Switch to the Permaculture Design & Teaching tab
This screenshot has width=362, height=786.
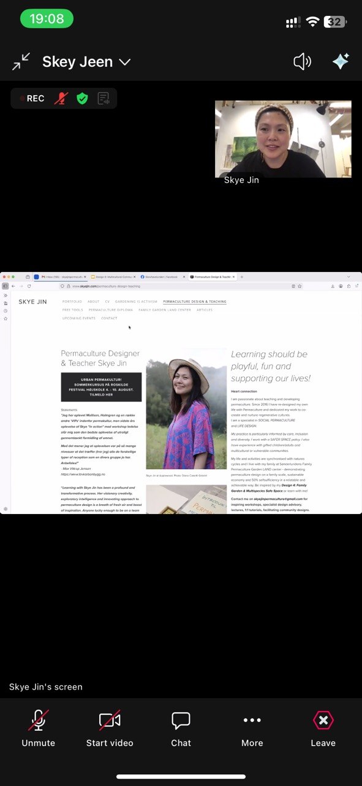212,277
